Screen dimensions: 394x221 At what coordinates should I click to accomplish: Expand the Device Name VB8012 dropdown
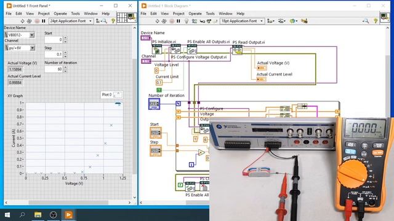click(32, 35)
